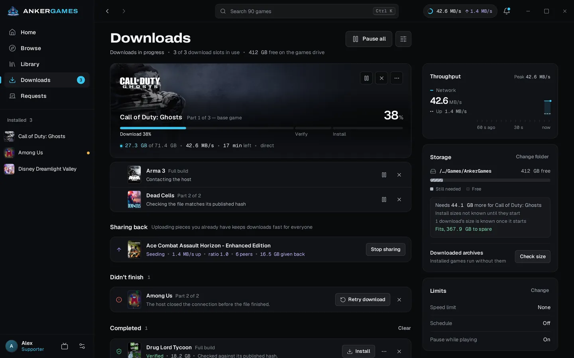Viewport: 574px width, 358px height.
Task: Click the Call of Duty: Ghosts download progress bar
Action: [x=261, y=128]
